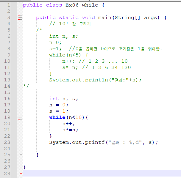
Task: Collapse the while loop fold at line 19
Action: coord(20,117)
